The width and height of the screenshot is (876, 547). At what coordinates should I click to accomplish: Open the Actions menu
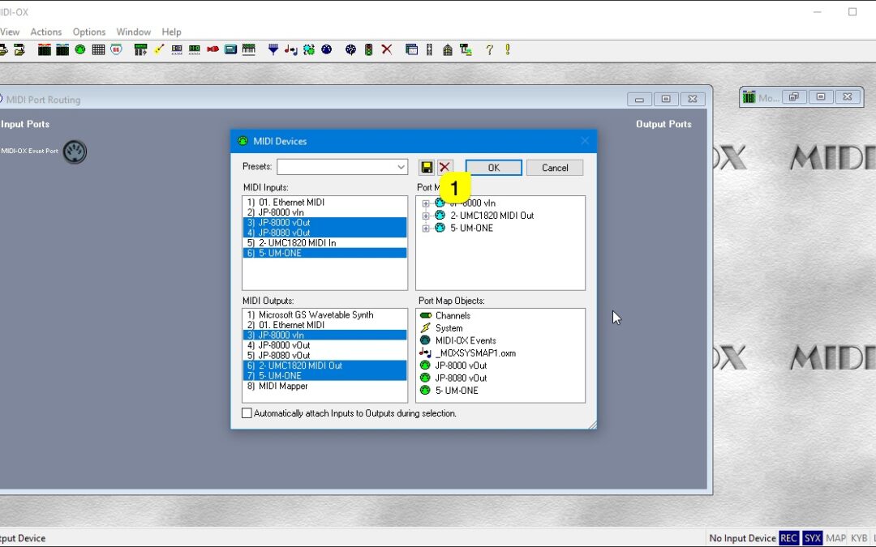(45, 32)
